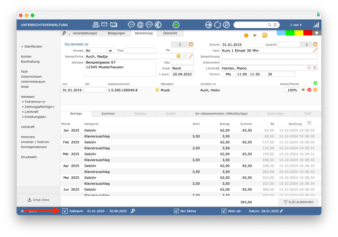The height and width of the screenshot is (237, 338).
Task: Delete the Auch, Heiko row with the red X
Action: (309, 90)
